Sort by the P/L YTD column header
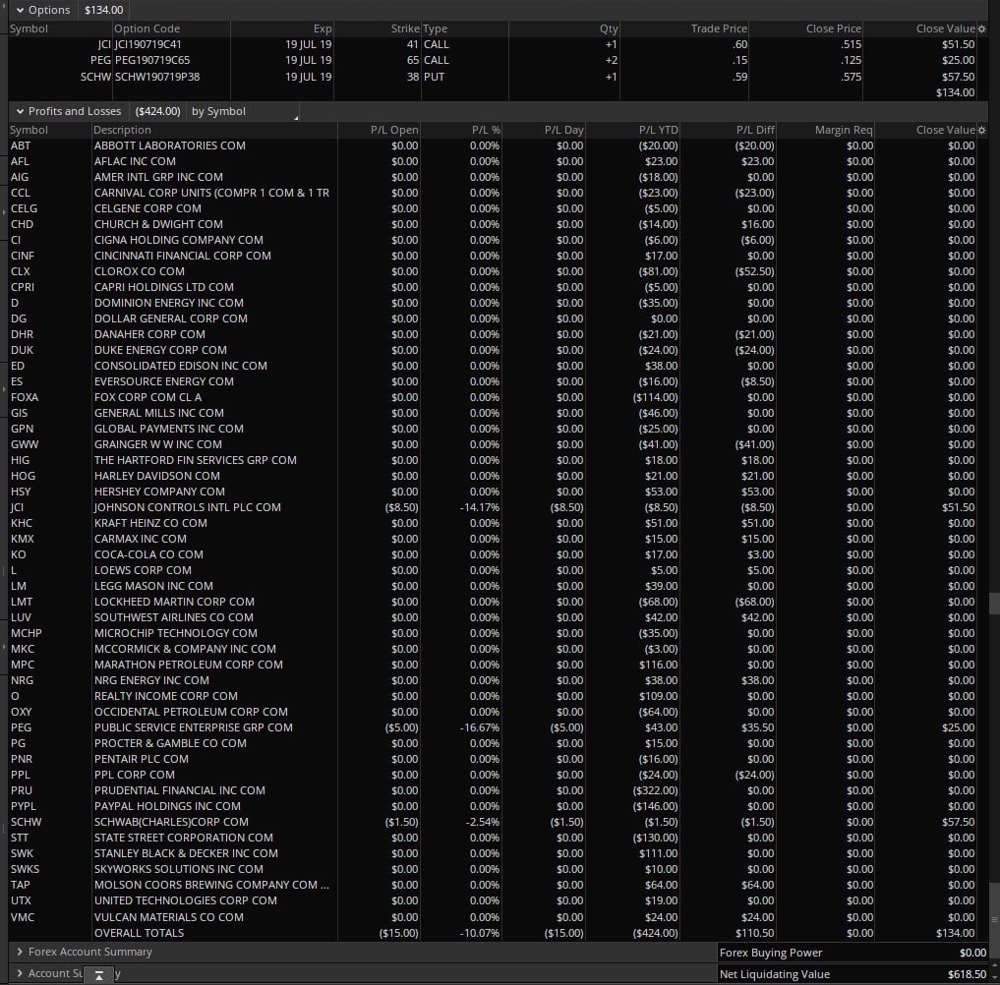The width and height of the screenshot is (1000, 985). [658, 130]
